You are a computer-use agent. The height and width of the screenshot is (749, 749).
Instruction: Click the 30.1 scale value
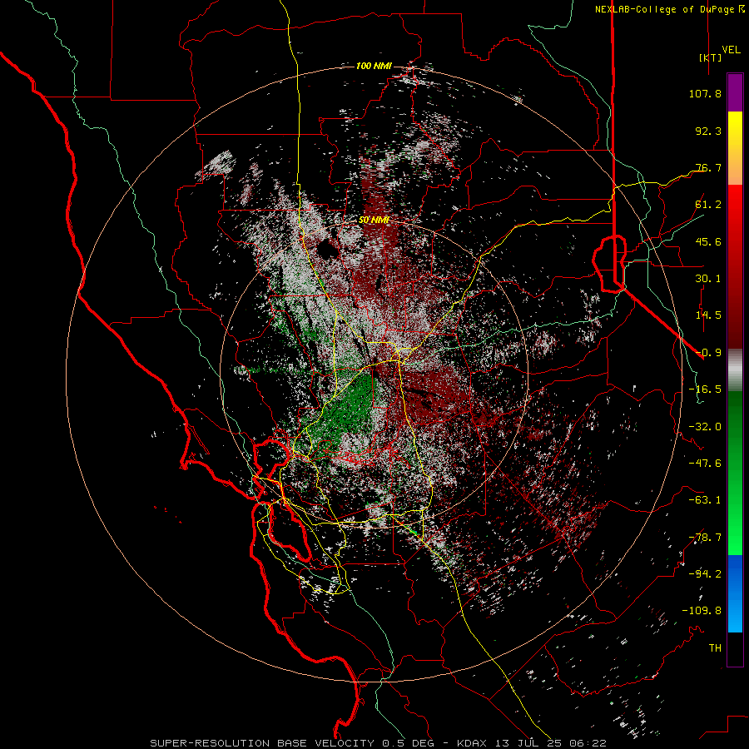pyautogui.click(x=708, y=279)
